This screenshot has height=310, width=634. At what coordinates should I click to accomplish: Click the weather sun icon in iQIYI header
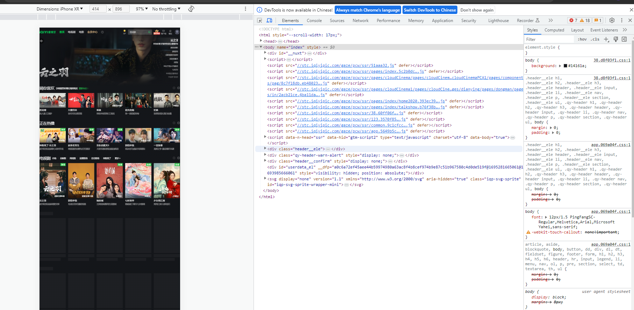[x=124, y=31]
